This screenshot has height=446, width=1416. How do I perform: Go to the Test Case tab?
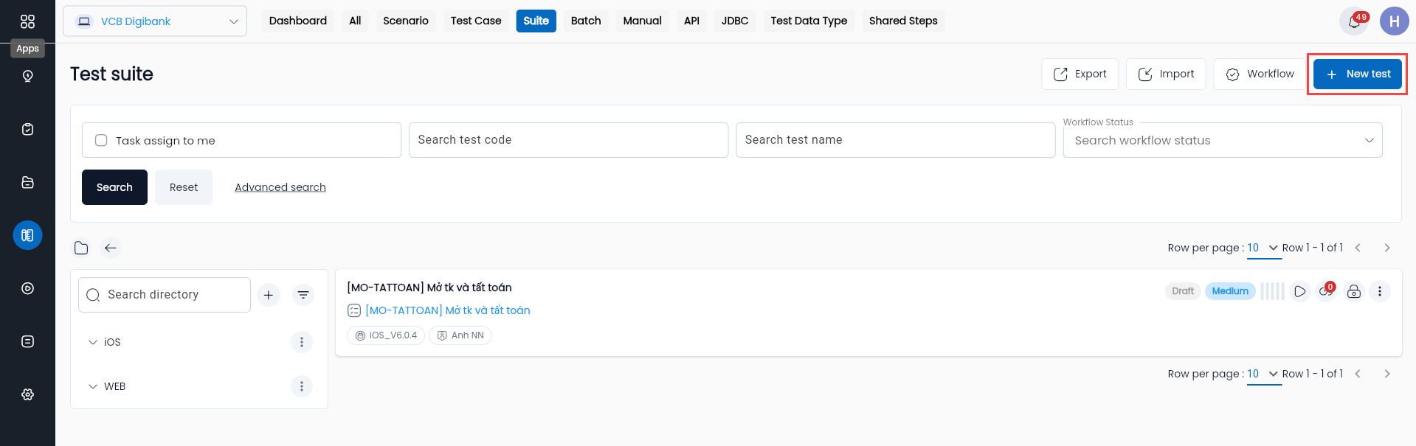476,21
